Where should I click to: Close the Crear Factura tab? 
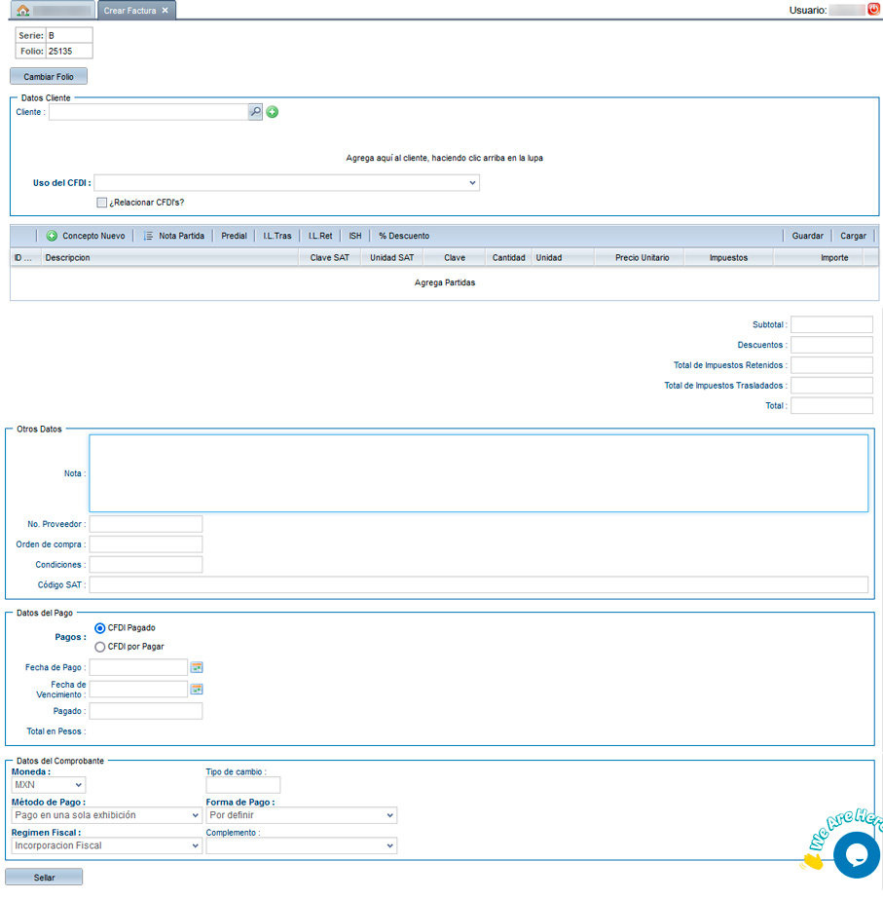point(166,11)
